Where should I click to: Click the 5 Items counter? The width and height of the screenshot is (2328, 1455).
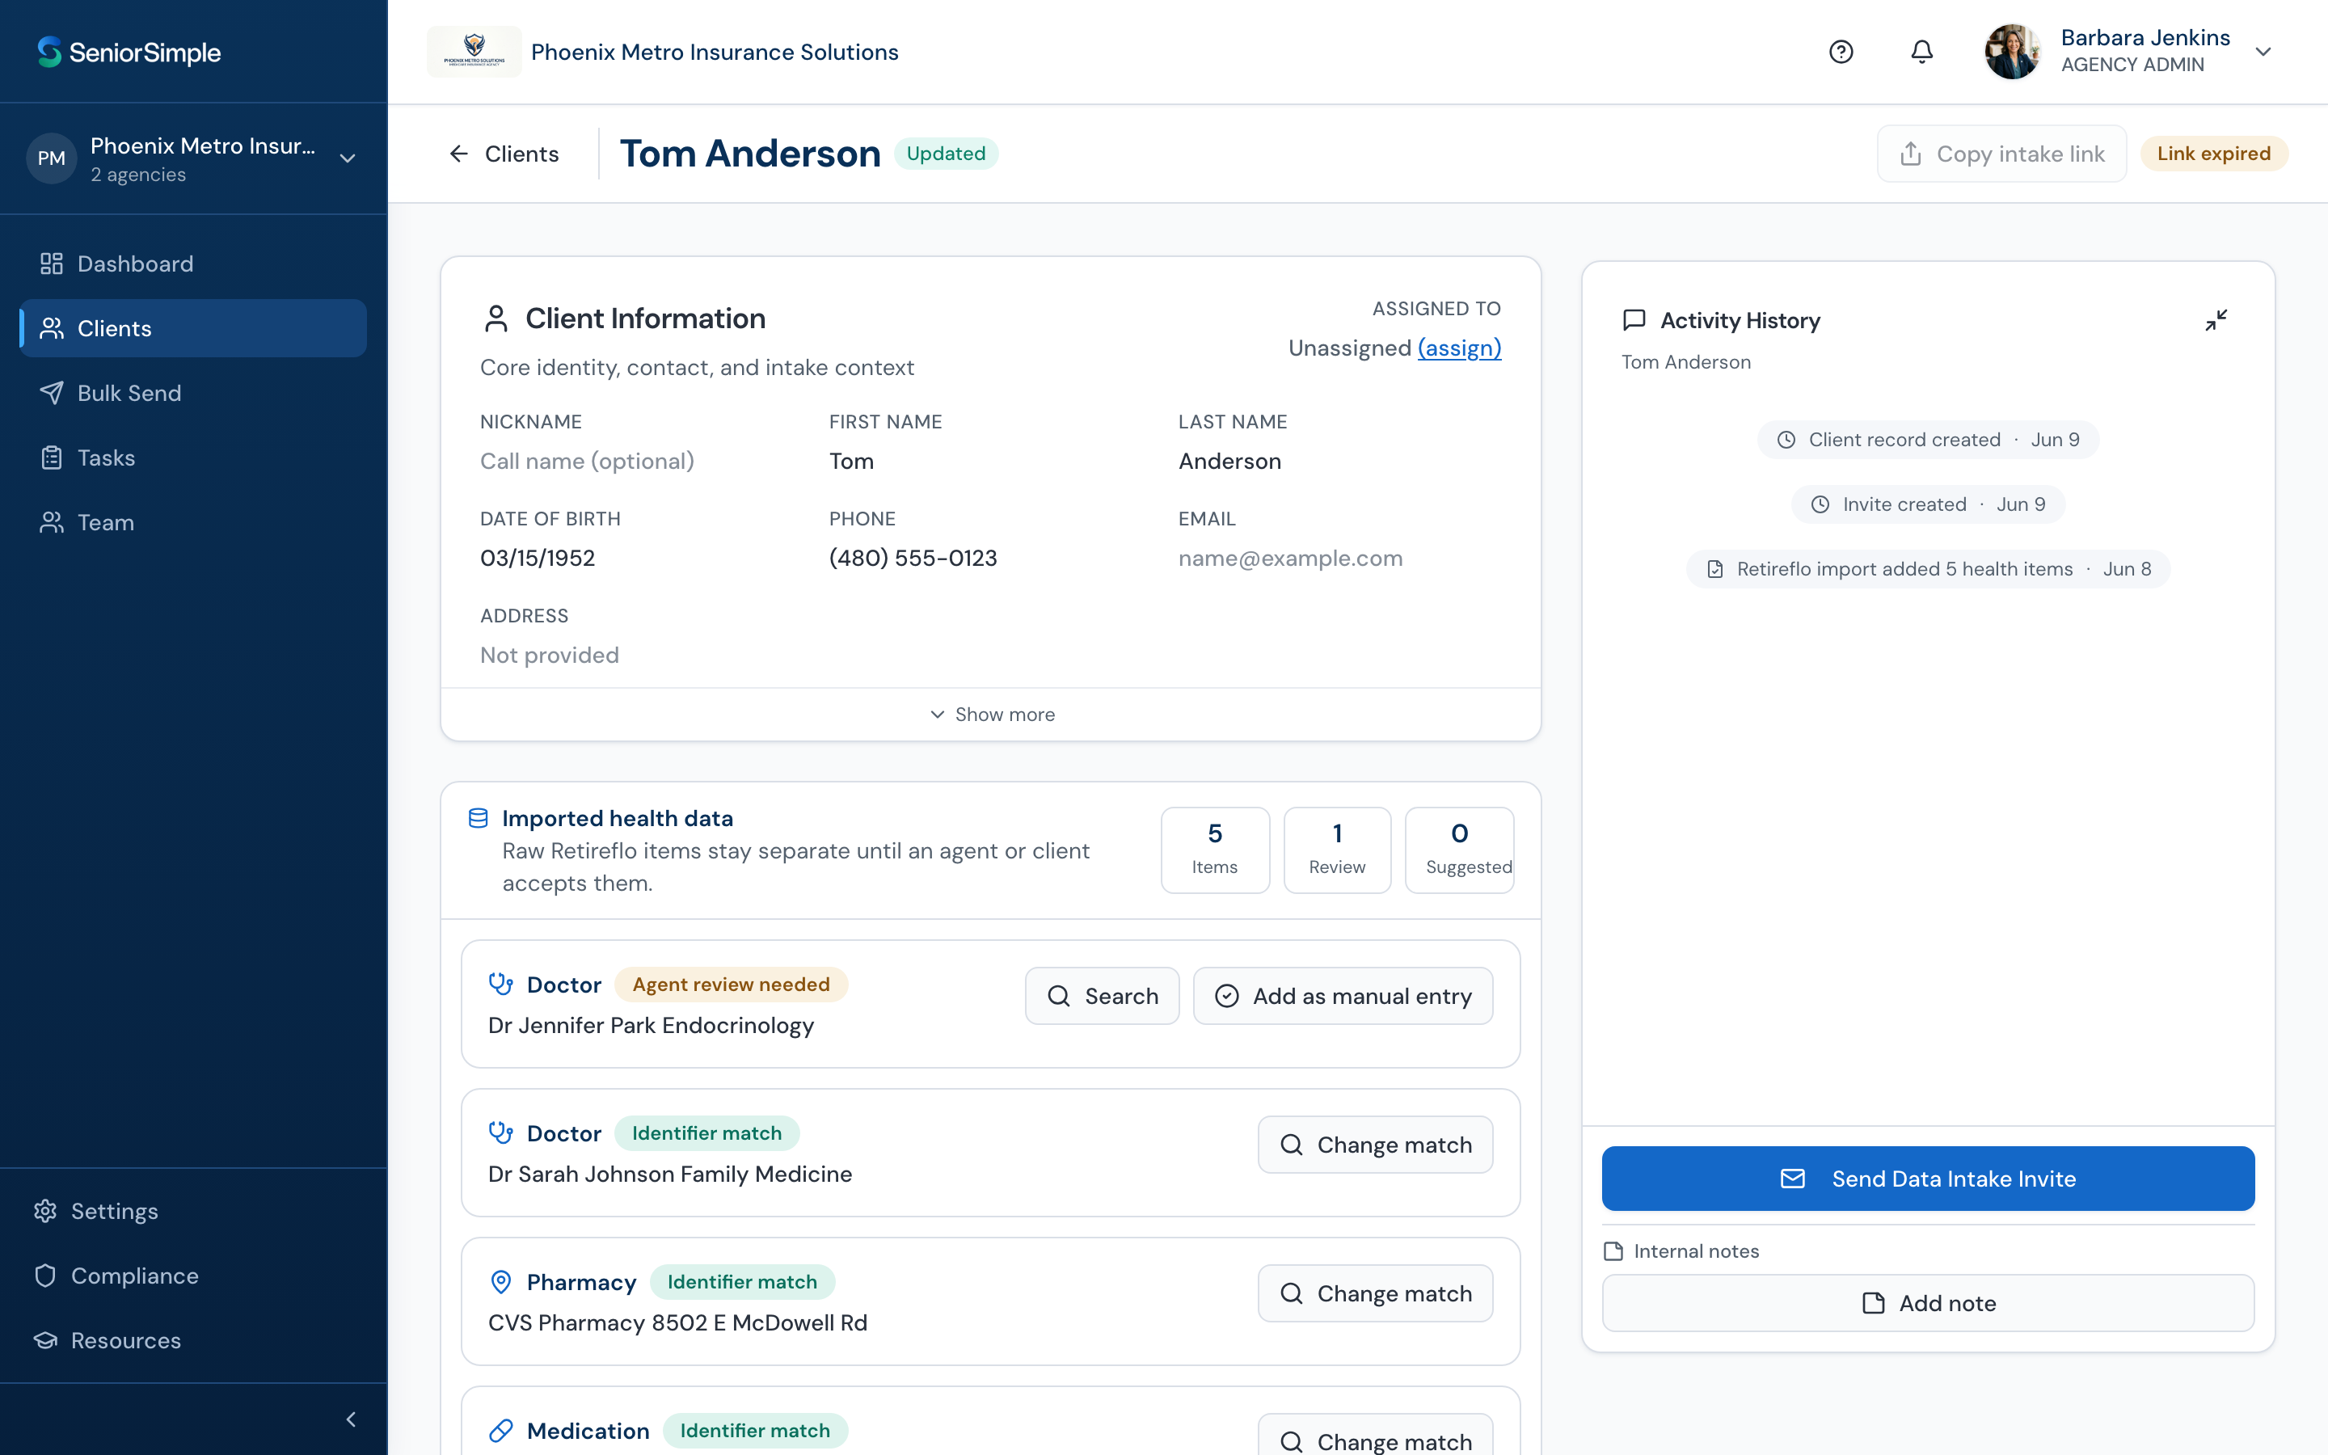tap(1215, 850)
